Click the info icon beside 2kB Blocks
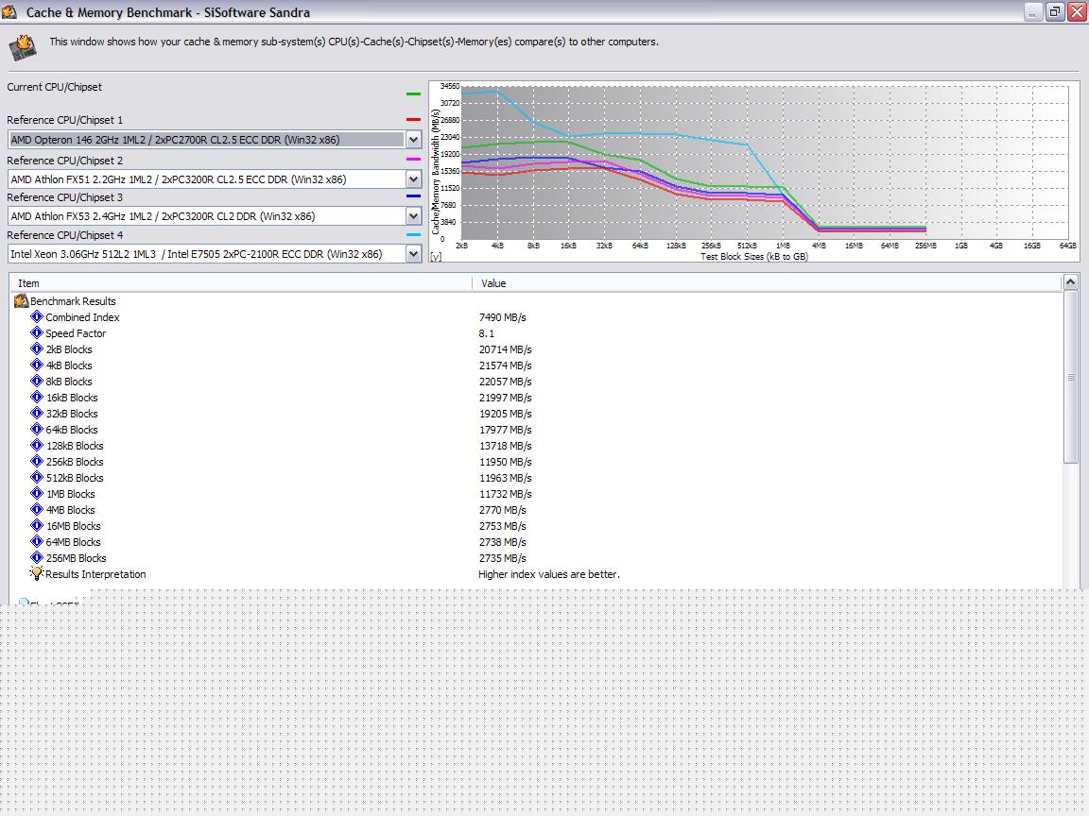1089x816 pixels. (x=37, y=349)
